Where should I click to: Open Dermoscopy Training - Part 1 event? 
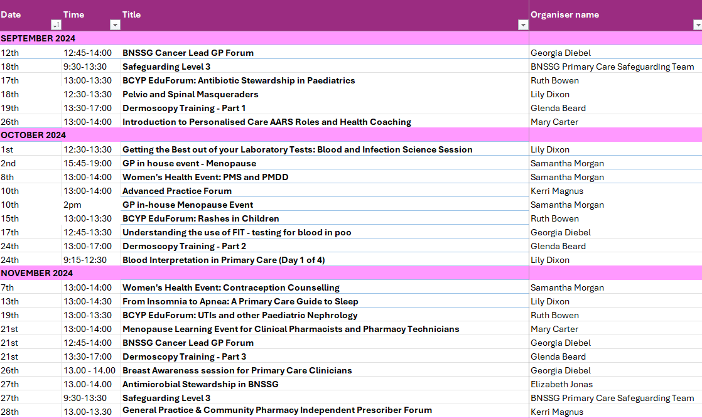pyautogui.click(x=184, y=108)
